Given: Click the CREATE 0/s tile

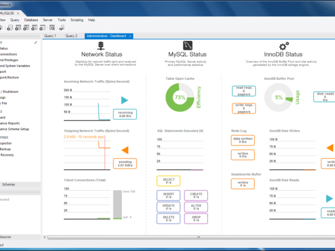Looking at the screenshot, I should pyautogui.click(x=196, y=195).
